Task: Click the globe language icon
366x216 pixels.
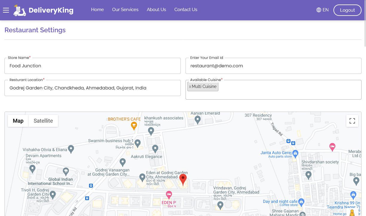Action: [319, 10]
